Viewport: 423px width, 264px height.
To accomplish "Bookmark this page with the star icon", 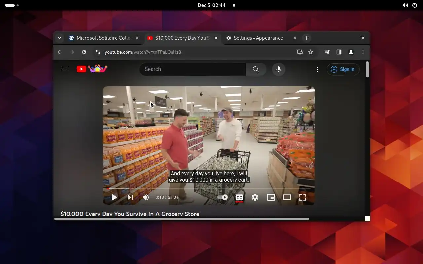I will pyautogui.click(x=311, y=52).
